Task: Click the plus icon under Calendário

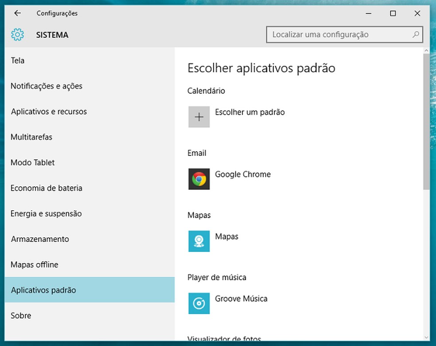Action: (199, 117)
